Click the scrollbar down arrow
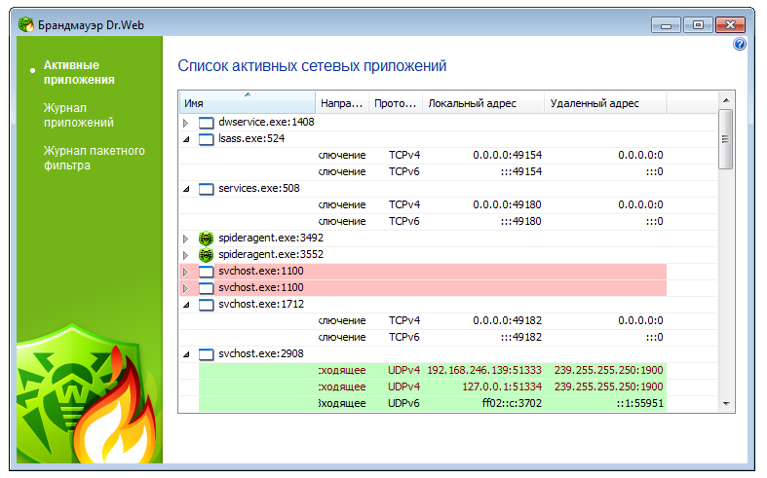Image resolution: width=767 pixels, height=478 pixels. click(x=726, y=404)
